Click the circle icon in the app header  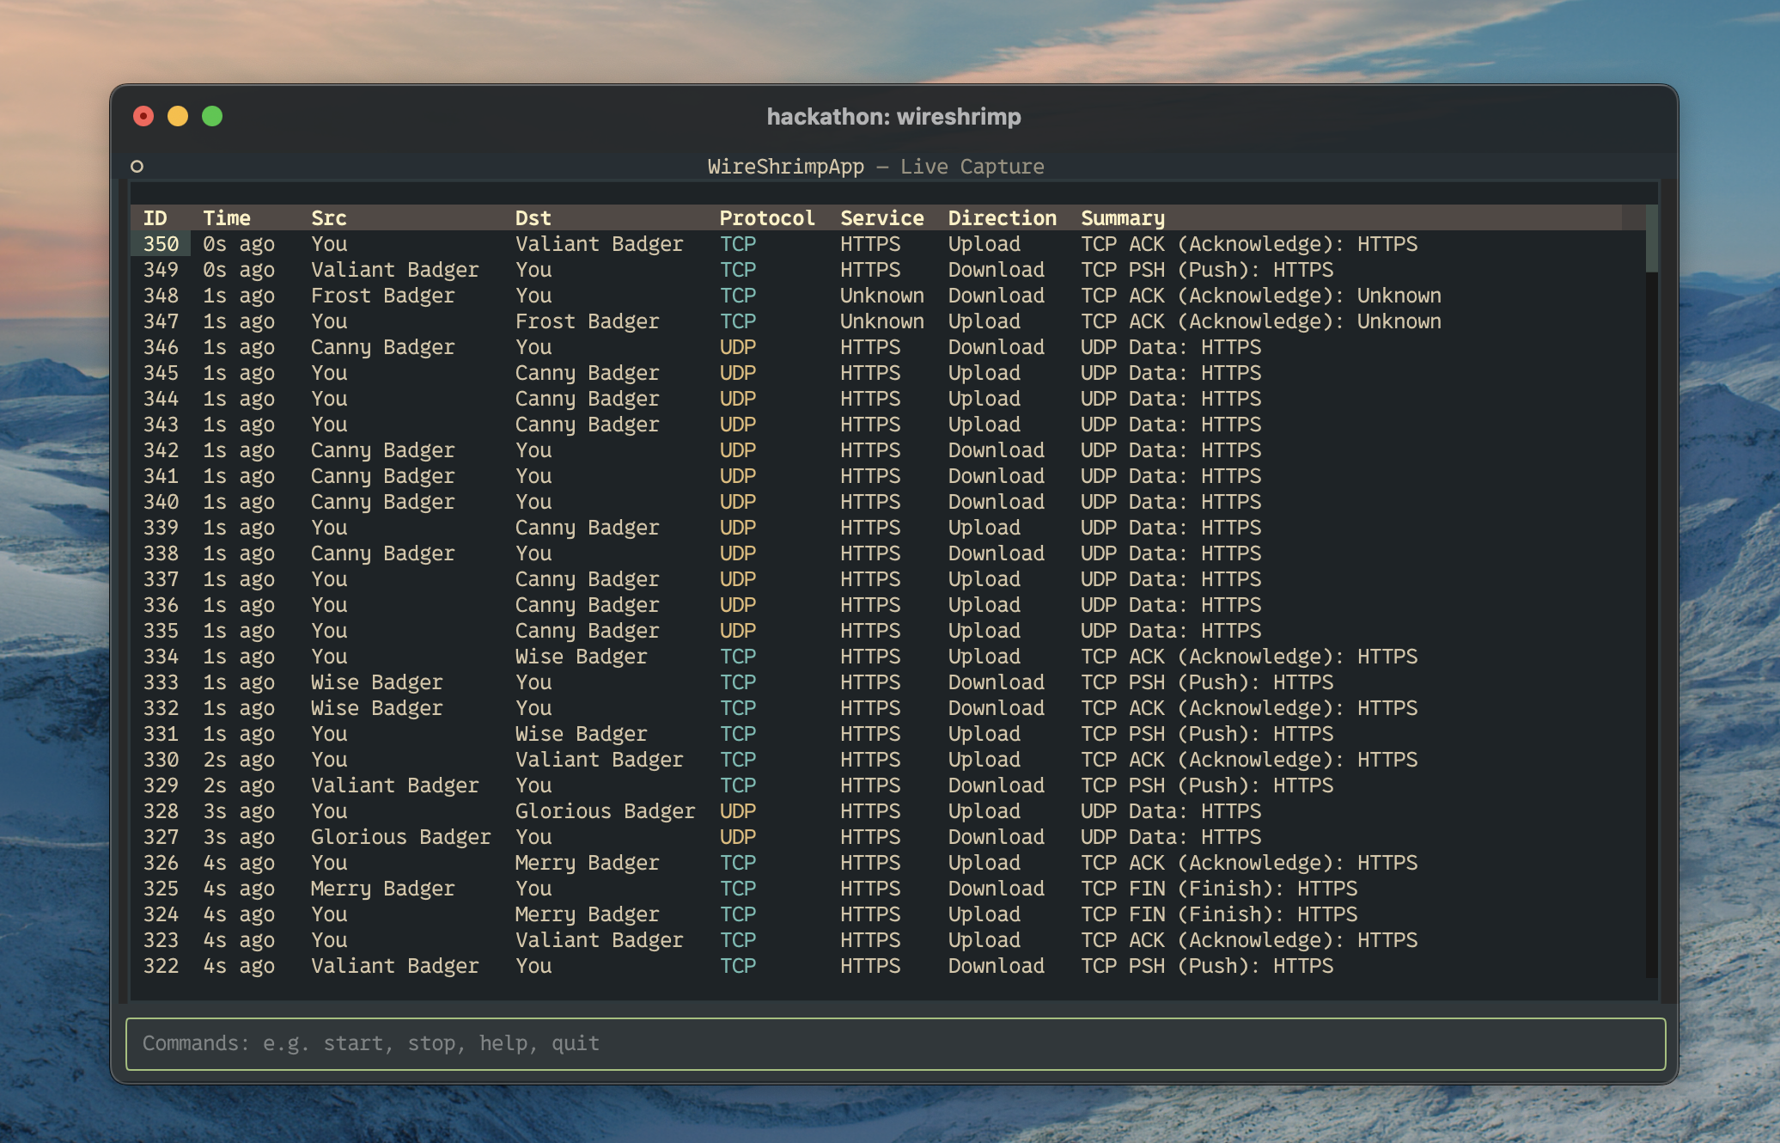137,166
